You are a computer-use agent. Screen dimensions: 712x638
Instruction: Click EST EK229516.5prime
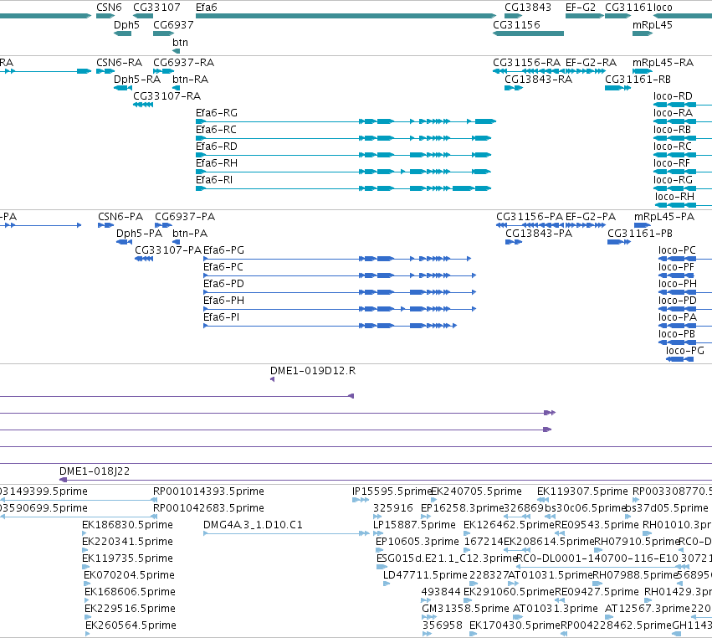point(130,609)
